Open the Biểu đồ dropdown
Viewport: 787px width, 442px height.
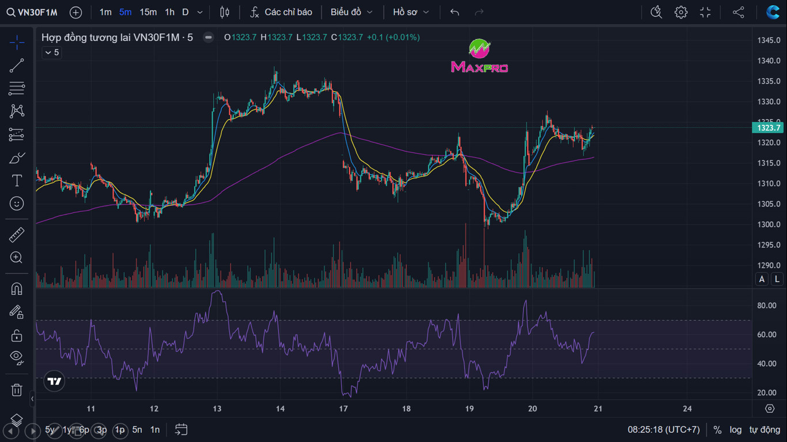click(x=351, y=12)
